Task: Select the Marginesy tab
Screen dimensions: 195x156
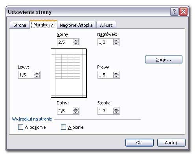Action: 43,25
